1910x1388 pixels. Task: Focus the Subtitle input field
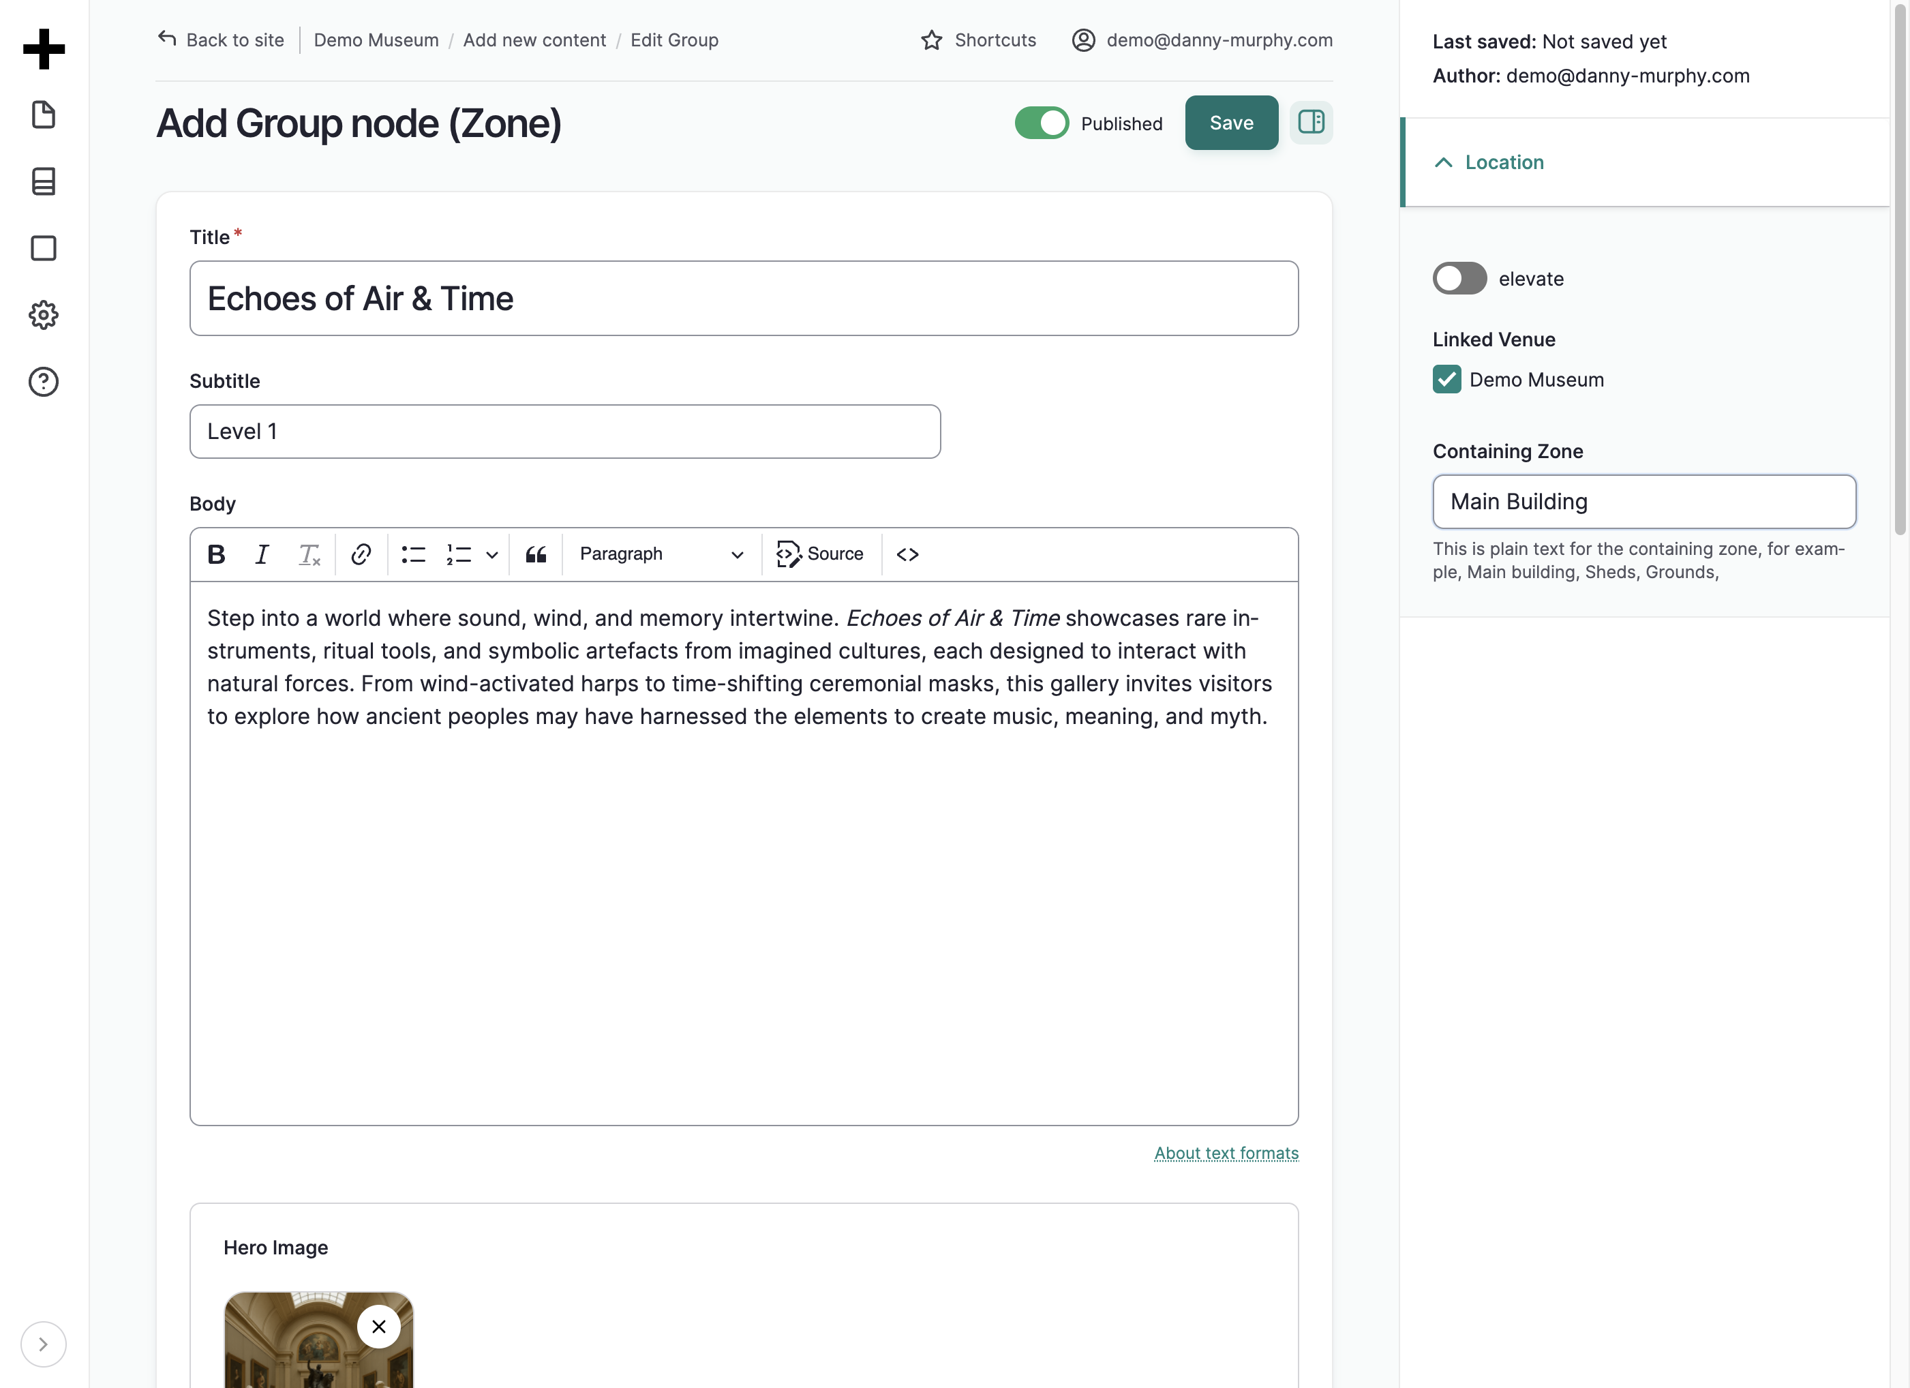coord(565,432)
